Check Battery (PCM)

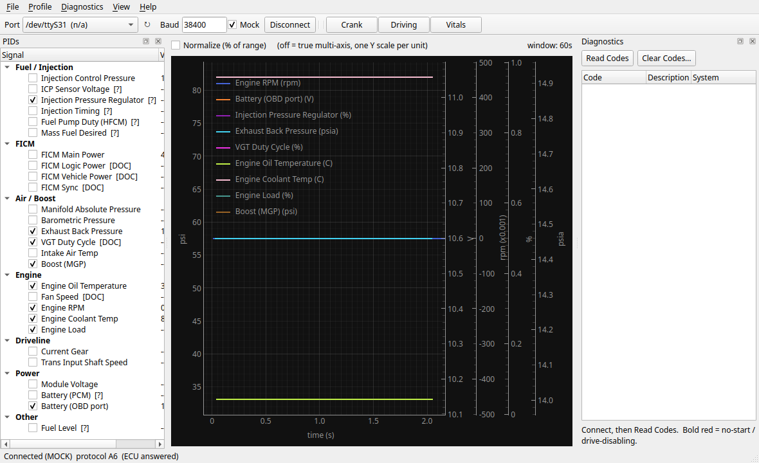(33, 395)
